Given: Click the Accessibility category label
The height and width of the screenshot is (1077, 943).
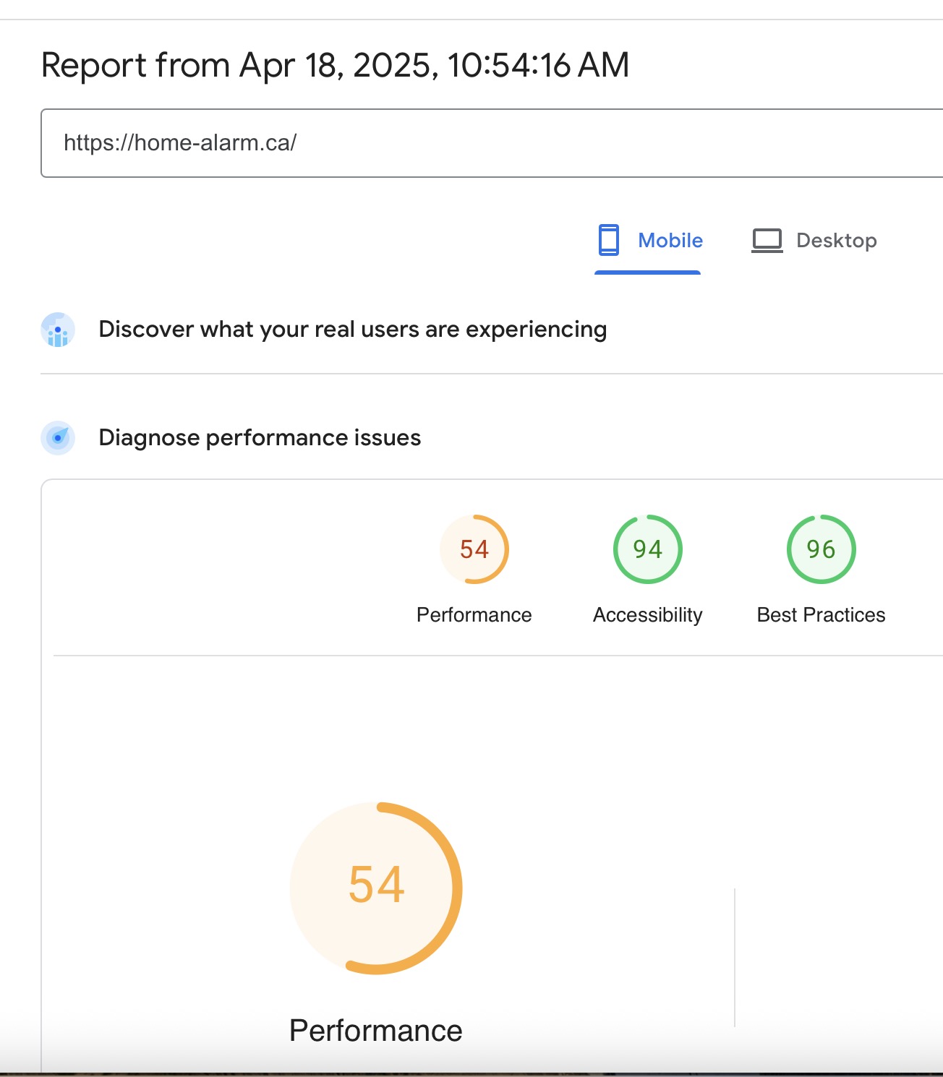Looking at the screenshot, I should [x=648, y=615].
